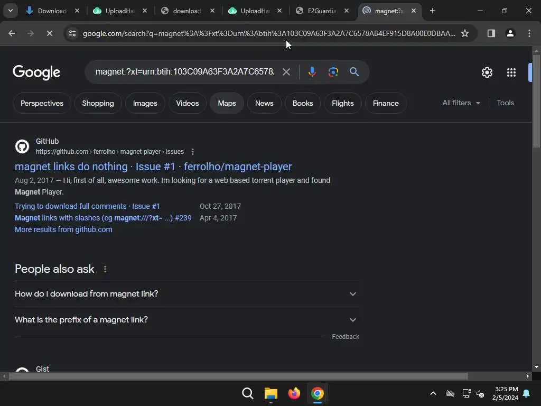The width and height of the screenshot is (541, 406).
Task: Open Trying to download full comments link
Action: pos(87,206)
